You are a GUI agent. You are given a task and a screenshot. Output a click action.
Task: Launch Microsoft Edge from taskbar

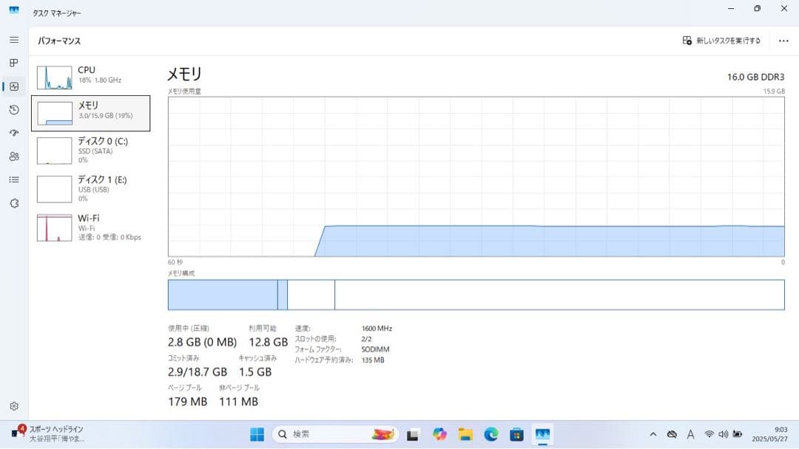pyautogui.click(x=490, y=434)
